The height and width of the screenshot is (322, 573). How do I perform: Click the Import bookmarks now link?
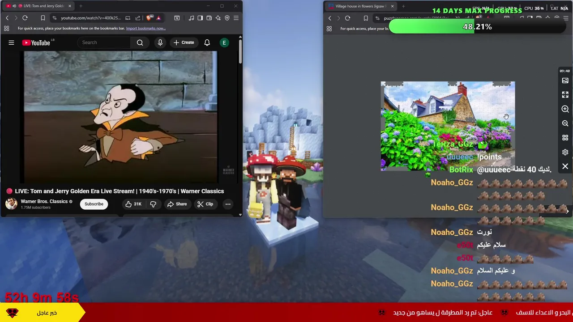tap(145, 28)
